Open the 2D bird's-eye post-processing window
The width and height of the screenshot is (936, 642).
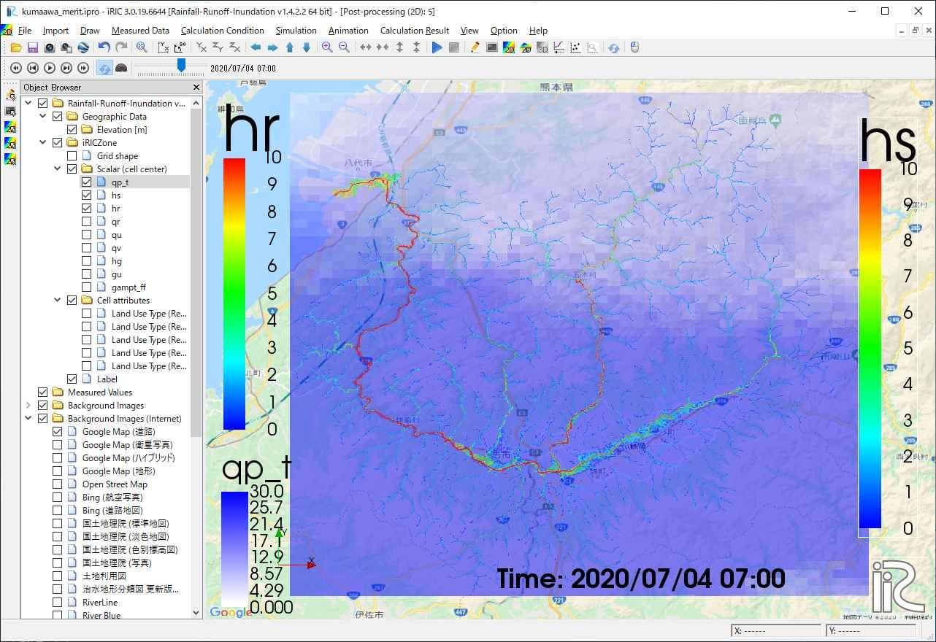[x=526, y=47]
